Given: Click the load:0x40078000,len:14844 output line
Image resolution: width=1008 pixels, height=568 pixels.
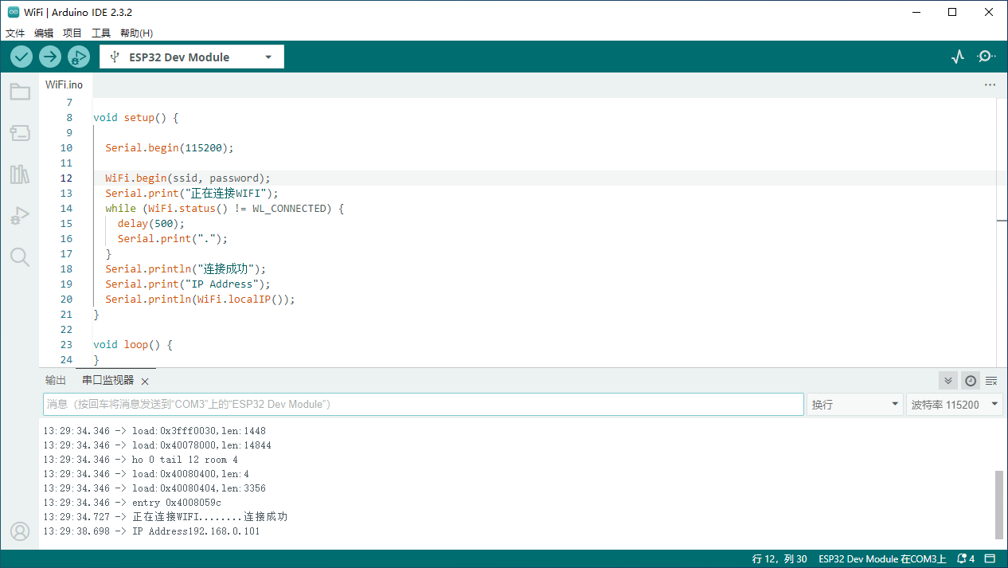Looking at the screenshot, I should click(x=157, y=445).
